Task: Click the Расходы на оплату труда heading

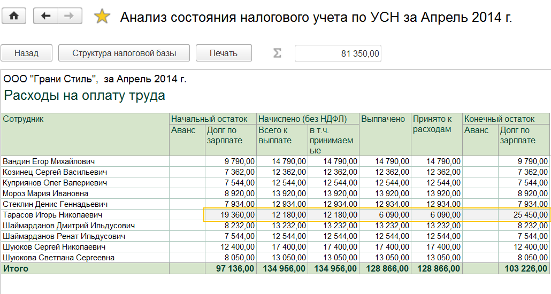Action: (85, 96)
